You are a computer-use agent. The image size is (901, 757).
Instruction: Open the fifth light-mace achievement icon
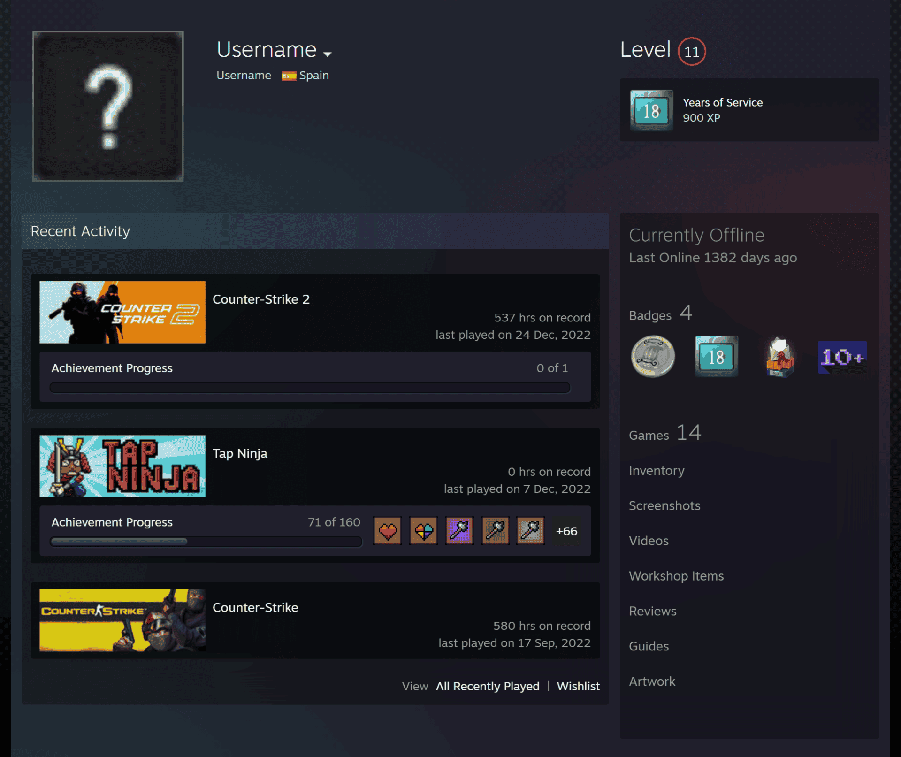point(531,531)
